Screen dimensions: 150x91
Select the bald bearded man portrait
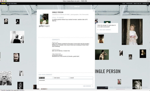tap(16, 57)
